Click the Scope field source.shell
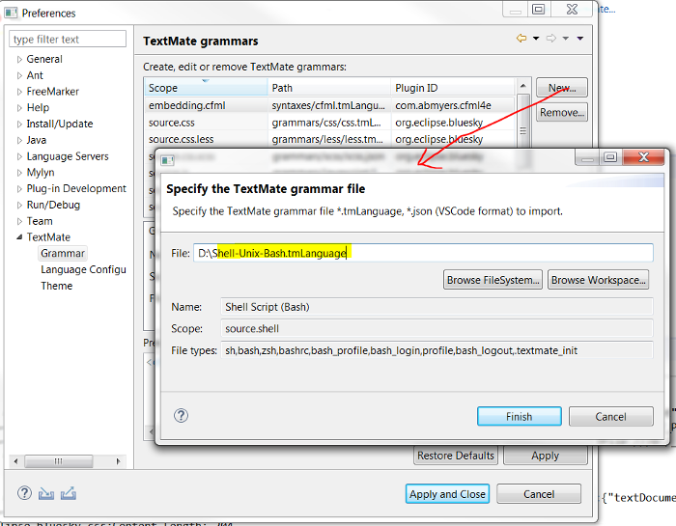The height and width of the screenshot is (526, 676). (x=437, y=329)
